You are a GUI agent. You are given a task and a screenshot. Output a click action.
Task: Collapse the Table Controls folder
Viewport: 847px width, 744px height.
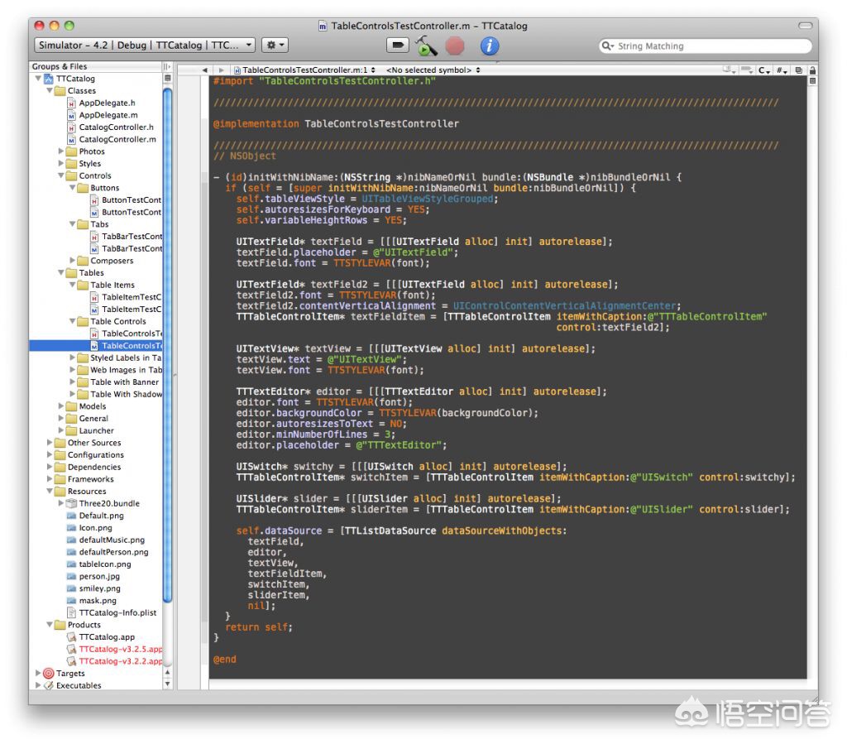(73, 321)
